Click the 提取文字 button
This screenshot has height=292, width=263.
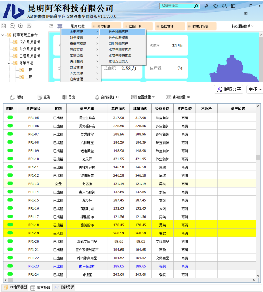[x=229, y=89]
